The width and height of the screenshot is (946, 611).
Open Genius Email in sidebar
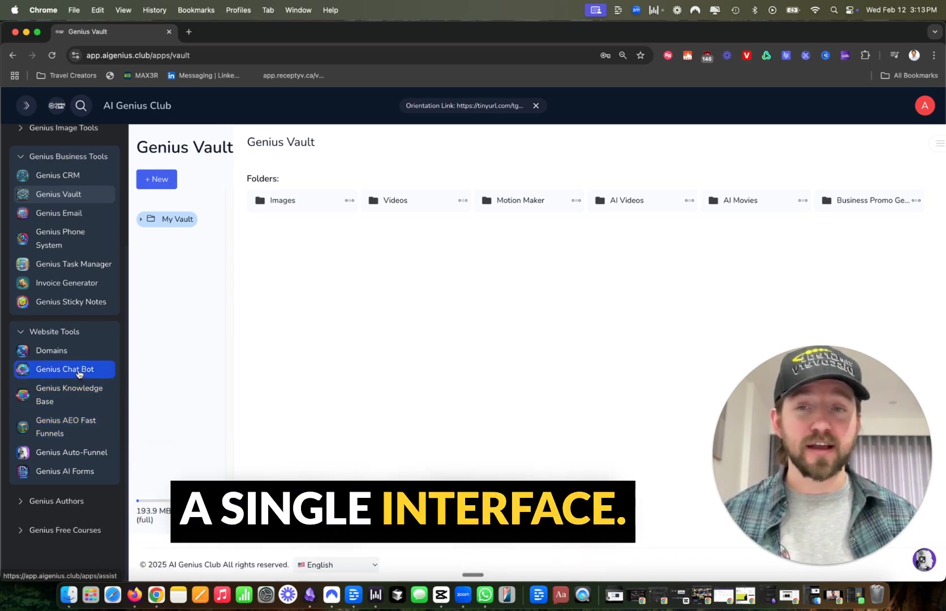coord(64,213)
